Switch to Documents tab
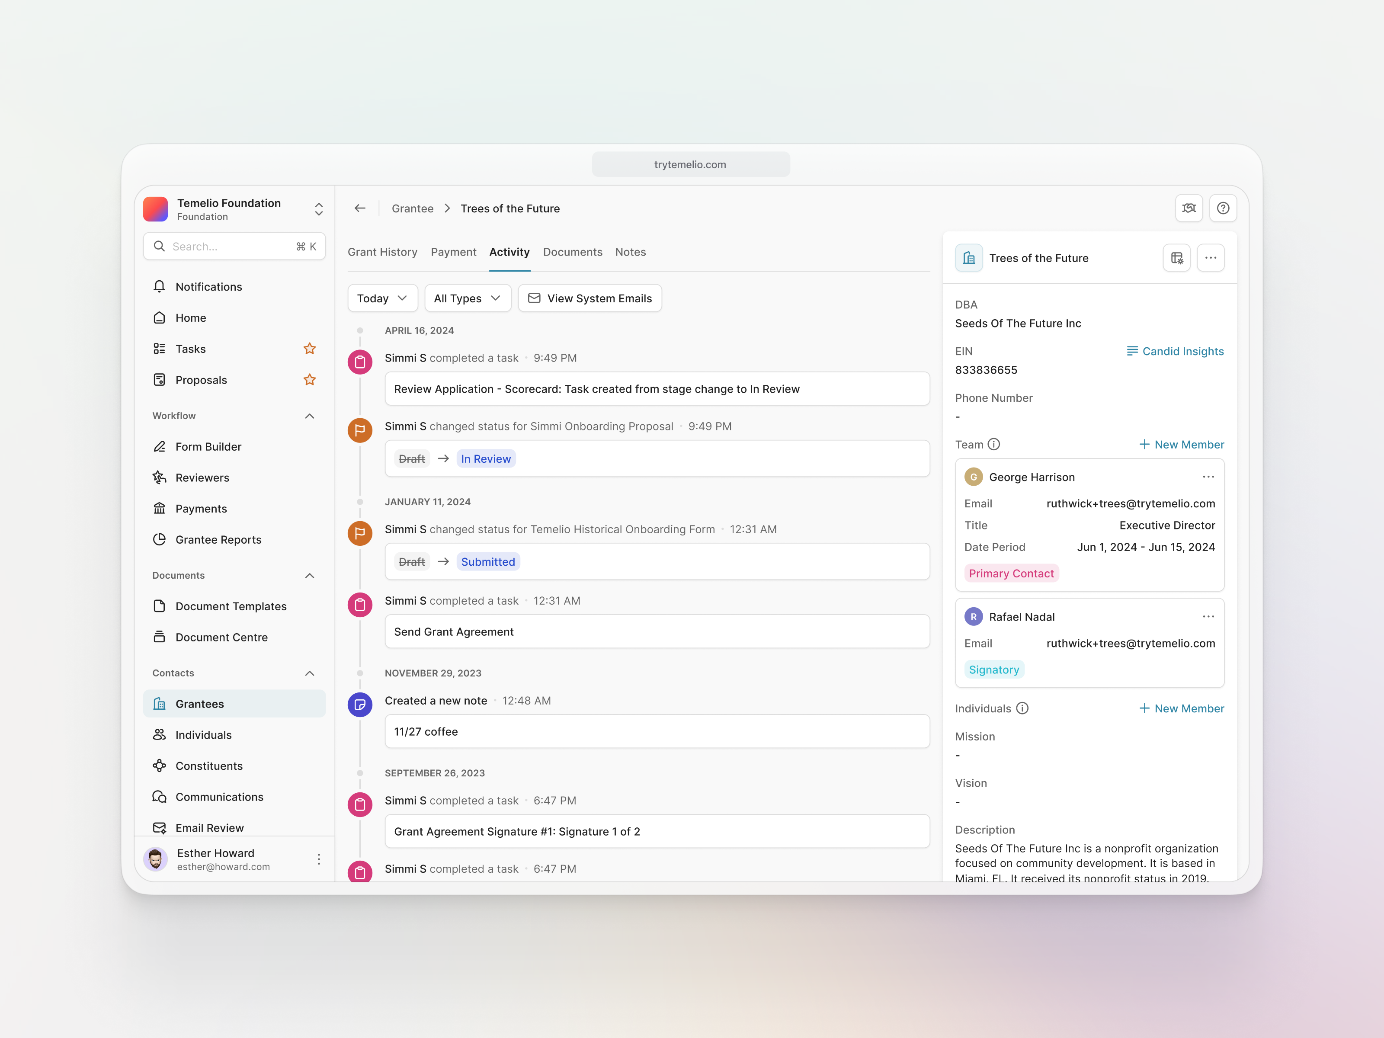 click(573, 252)
